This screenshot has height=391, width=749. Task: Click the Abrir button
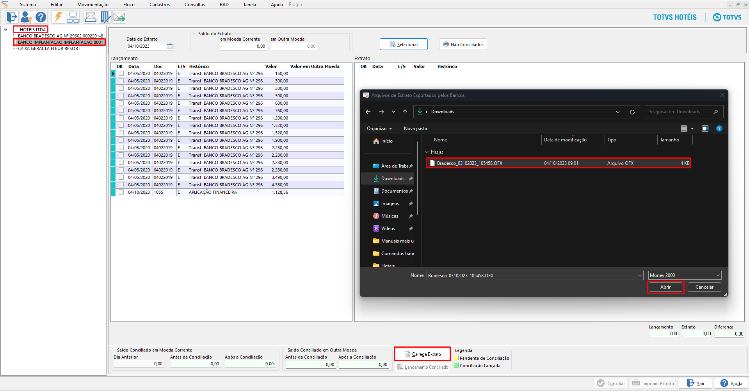point(665,287)
